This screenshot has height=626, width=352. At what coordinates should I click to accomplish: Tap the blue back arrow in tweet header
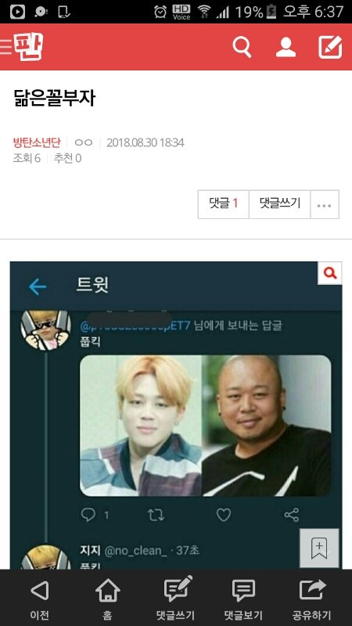(x=38, y=286)
